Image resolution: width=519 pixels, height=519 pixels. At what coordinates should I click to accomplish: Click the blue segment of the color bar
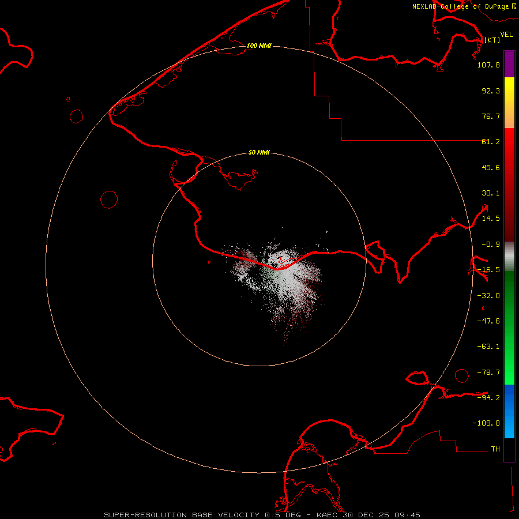pos(509,411)
